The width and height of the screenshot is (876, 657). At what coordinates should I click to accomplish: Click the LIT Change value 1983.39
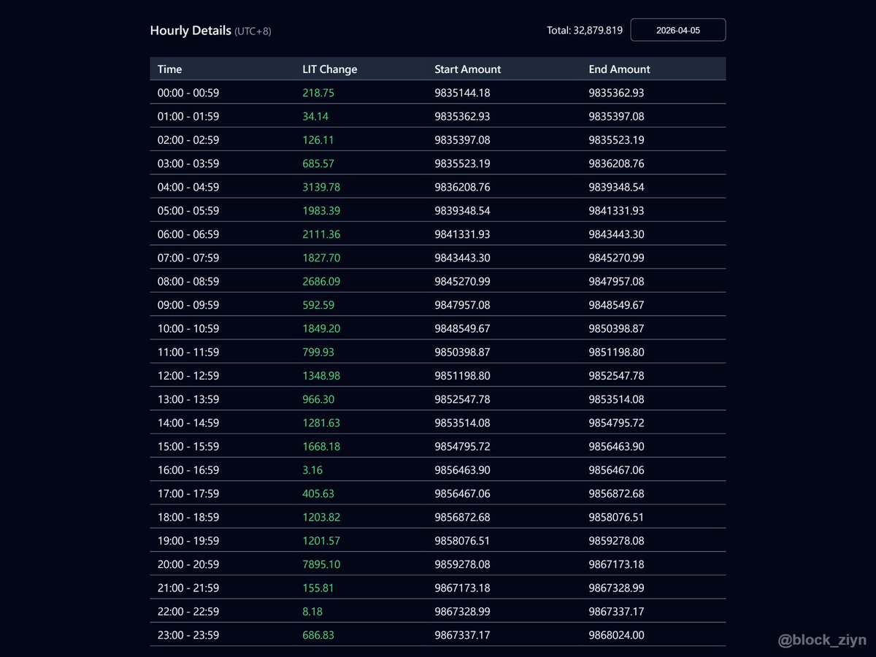[321, 210]
